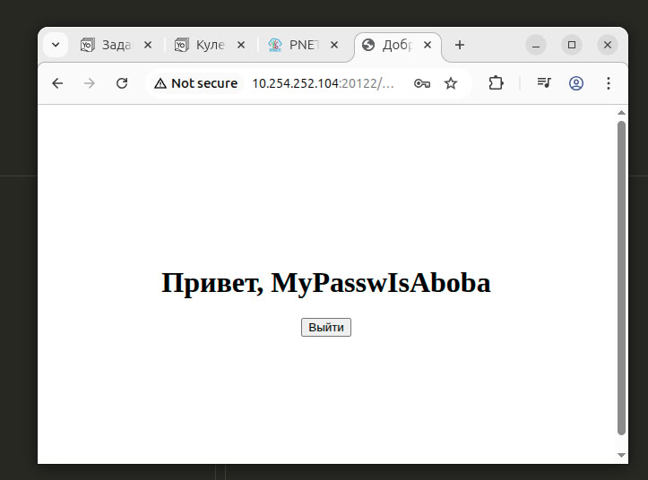648x480 pixels.
Task: Open the user profile icon
Action: (576, 83)
